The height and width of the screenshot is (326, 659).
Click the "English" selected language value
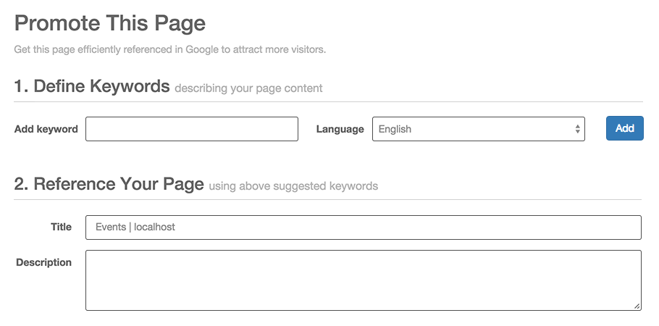(x=395, y=129)
